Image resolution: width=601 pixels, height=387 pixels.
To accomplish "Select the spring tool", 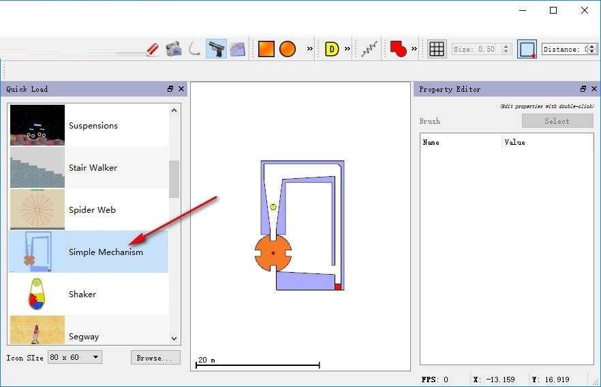I will (369, 49).
